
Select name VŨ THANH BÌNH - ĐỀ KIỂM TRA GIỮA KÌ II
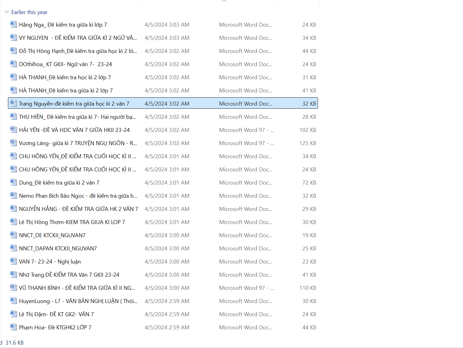(x=77, y=288)
